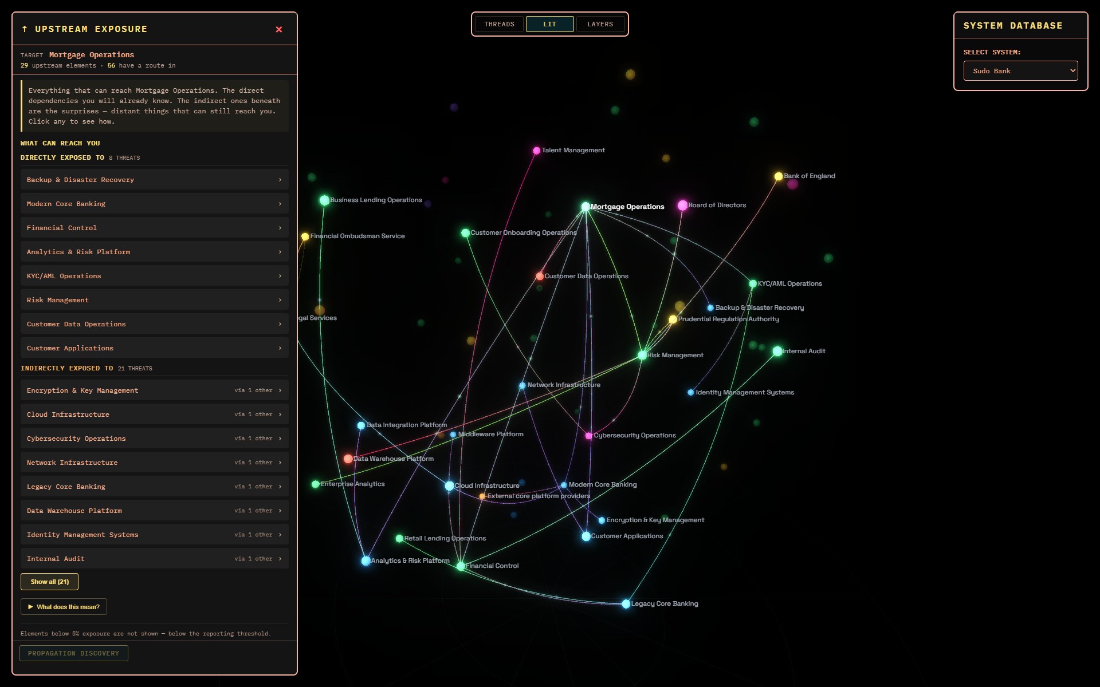Image resolution: width=1100 pixels, height=687 pixels.
Task: Click the Internal Audit graph node
Action: (777, 352)
